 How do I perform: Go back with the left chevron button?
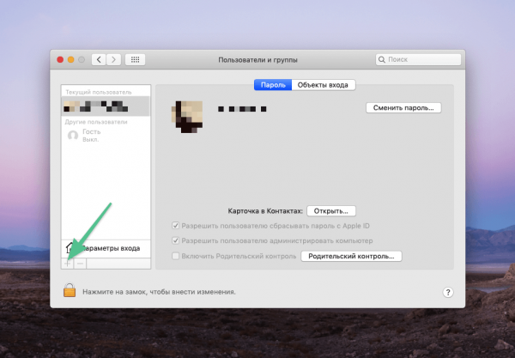click(99, 59)
